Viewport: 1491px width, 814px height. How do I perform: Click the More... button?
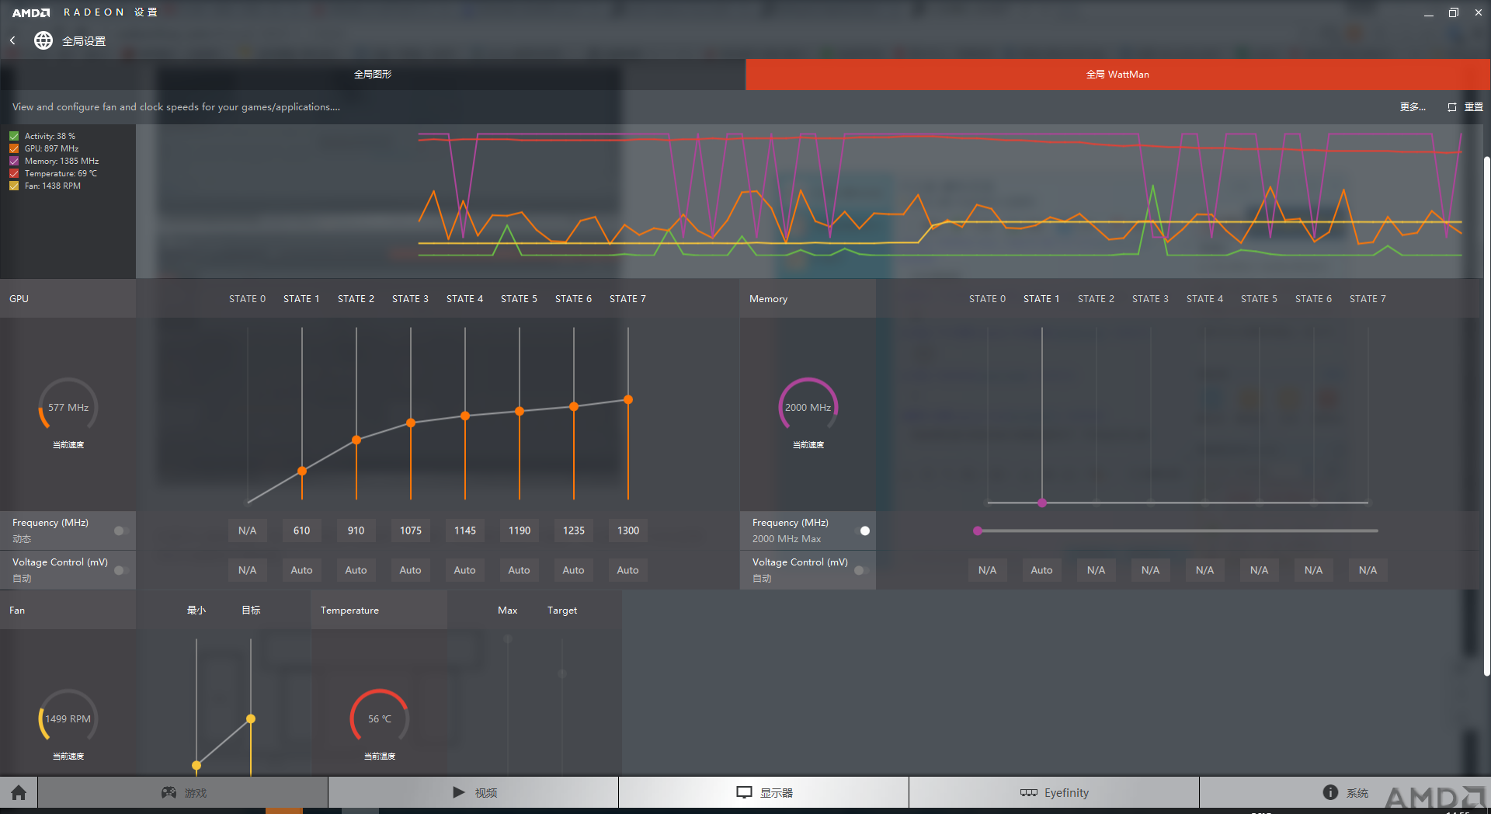click(x=1413, y=107)
